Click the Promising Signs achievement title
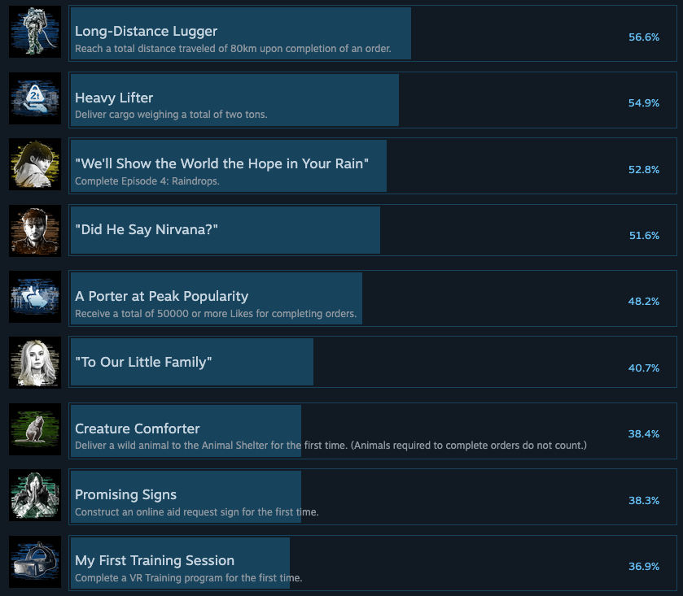 126,494
